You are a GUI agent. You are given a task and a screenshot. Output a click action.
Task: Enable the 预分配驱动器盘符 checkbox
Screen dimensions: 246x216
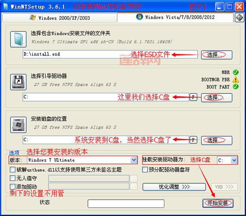point(145,170)
